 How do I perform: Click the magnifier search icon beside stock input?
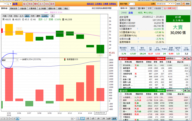tap(7, 4)
